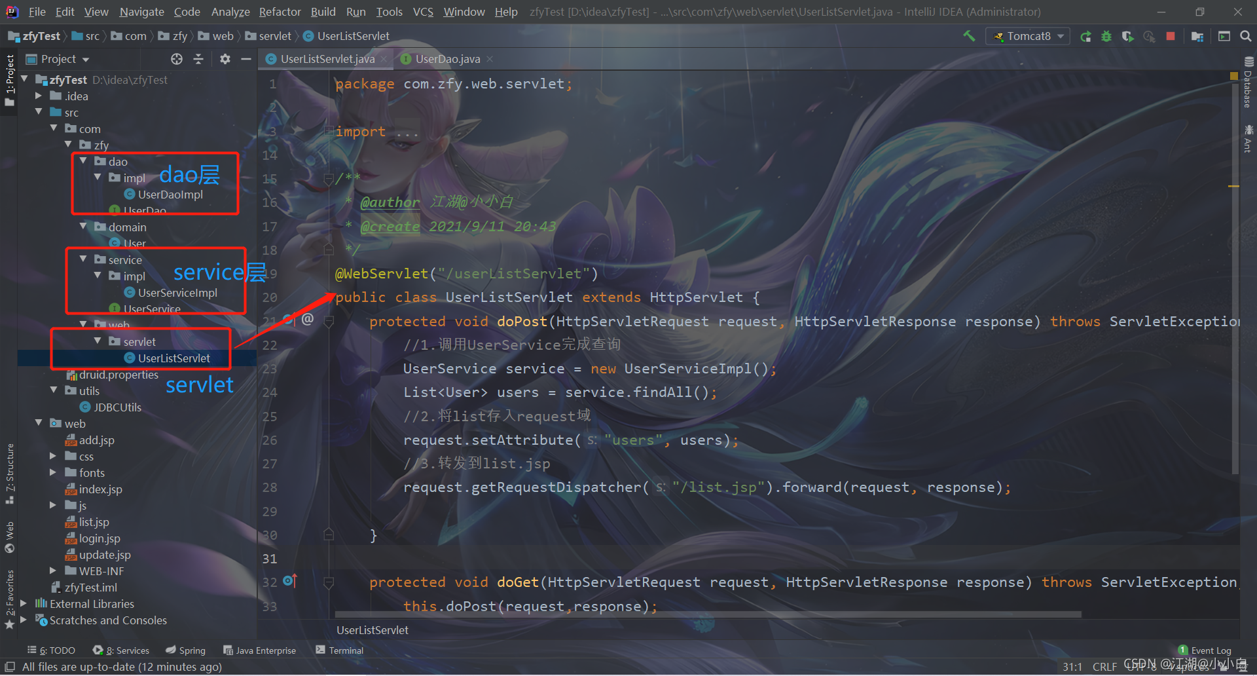Collapse the zfyTest project root node
1257x676 pixels.
point(25,79)
